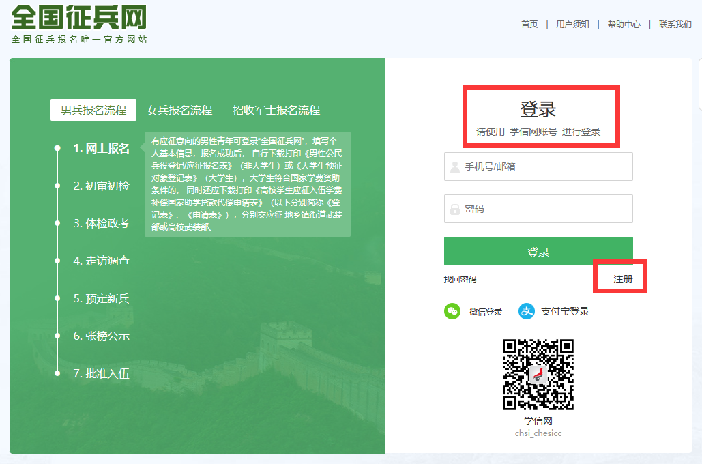This screenshot has width=702, height=464.
Task: Click the 找回密码 link
Action: tap(460, 280)
